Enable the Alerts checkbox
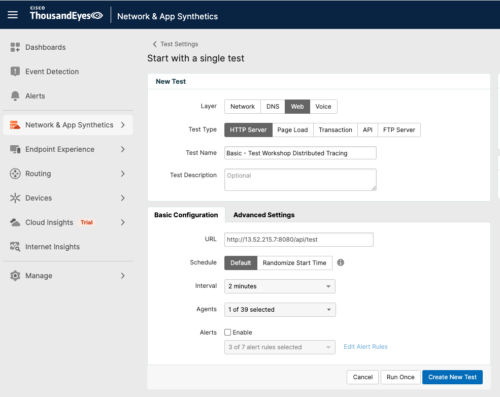This screenshot has width=500, height=397. pyautogui.click(x=228, y=332)
